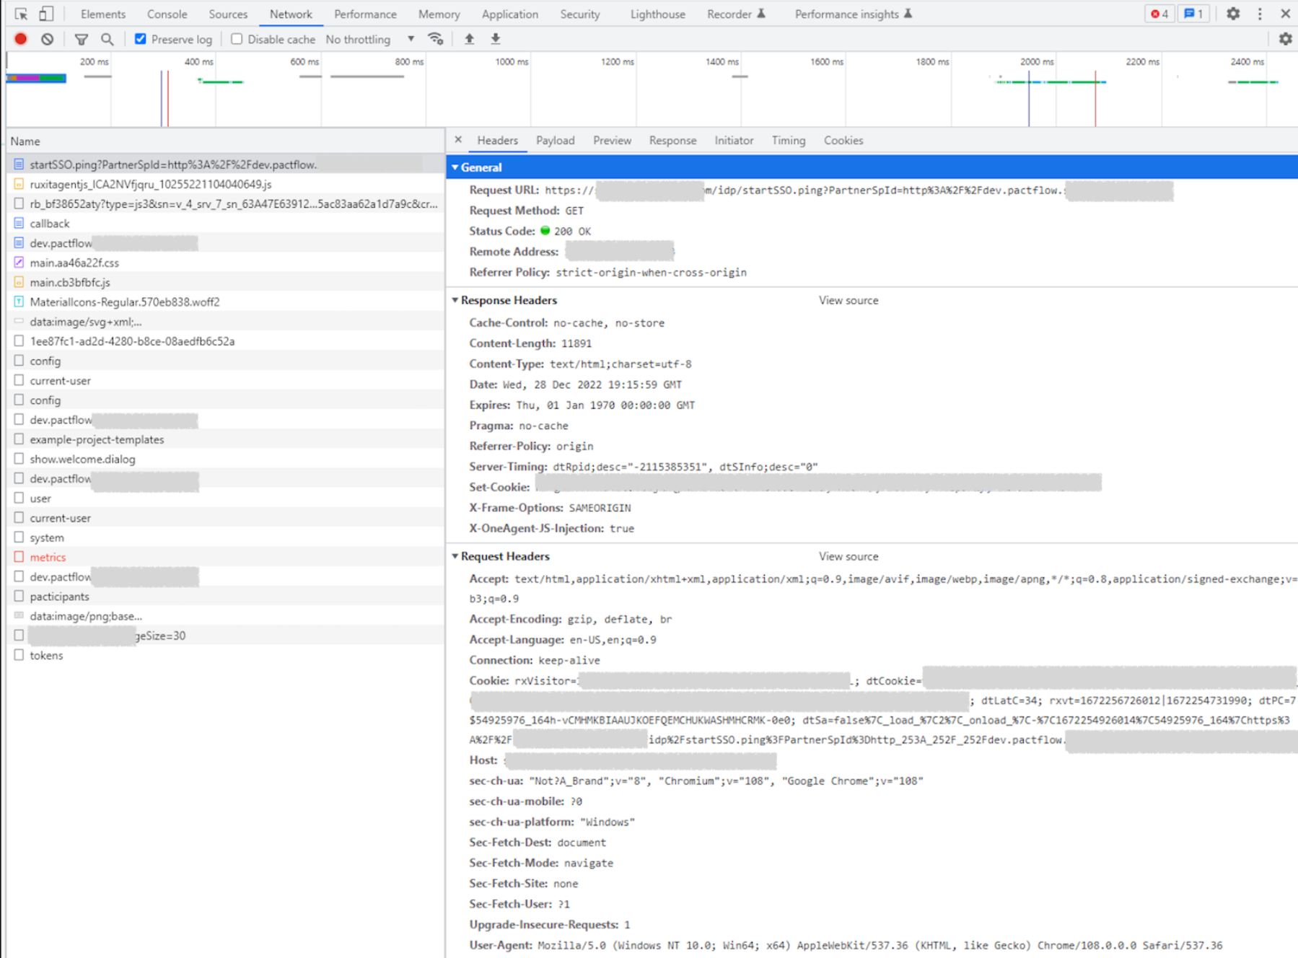The width and height of the screenshot is (1298, 958).
Task: Select the system request row
Action: point(226,537)
